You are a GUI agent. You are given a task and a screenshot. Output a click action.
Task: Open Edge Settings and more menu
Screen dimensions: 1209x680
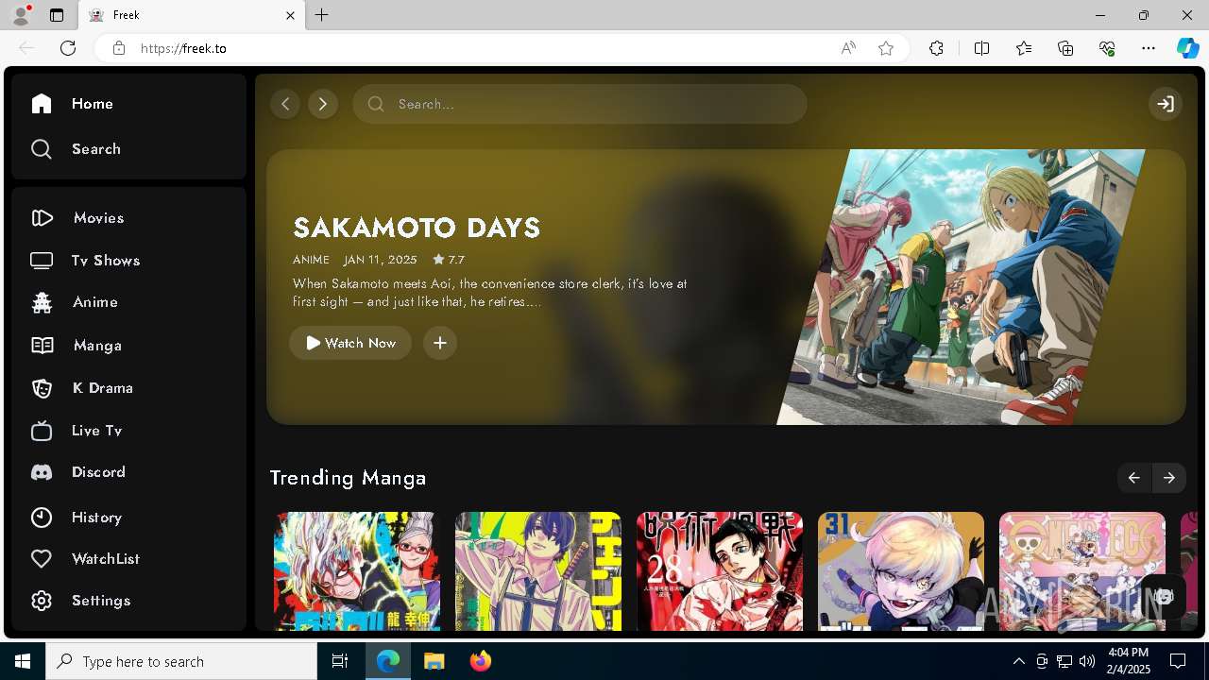tap(1149, 48)
